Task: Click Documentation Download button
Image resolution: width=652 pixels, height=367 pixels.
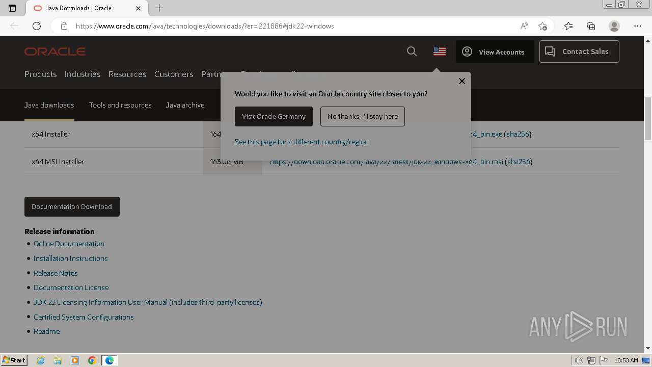Action: pos(72,206)
